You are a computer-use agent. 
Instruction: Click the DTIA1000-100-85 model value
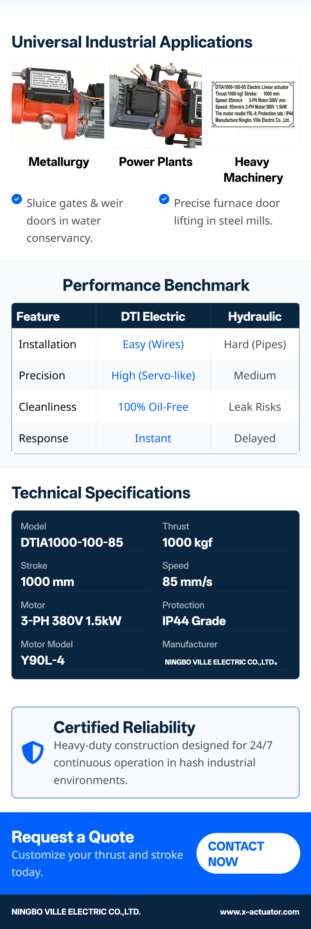[x=72, y=542]
